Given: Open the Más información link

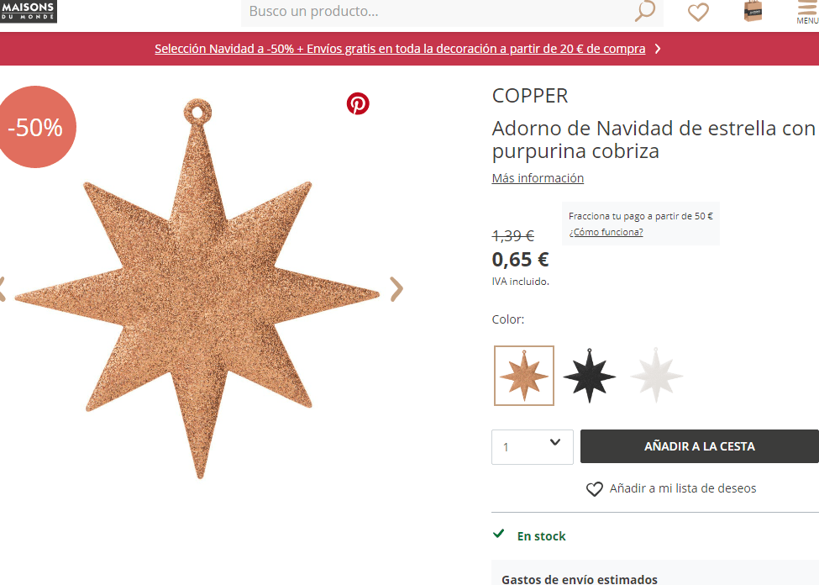Looking at the screenshot, I should 538,178.
